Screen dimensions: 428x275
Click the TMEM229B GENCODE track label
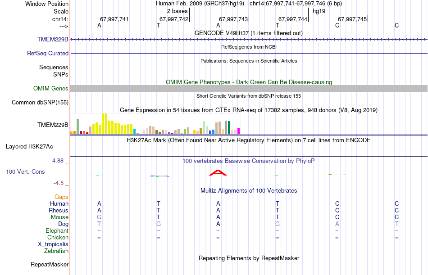point(53,39)
